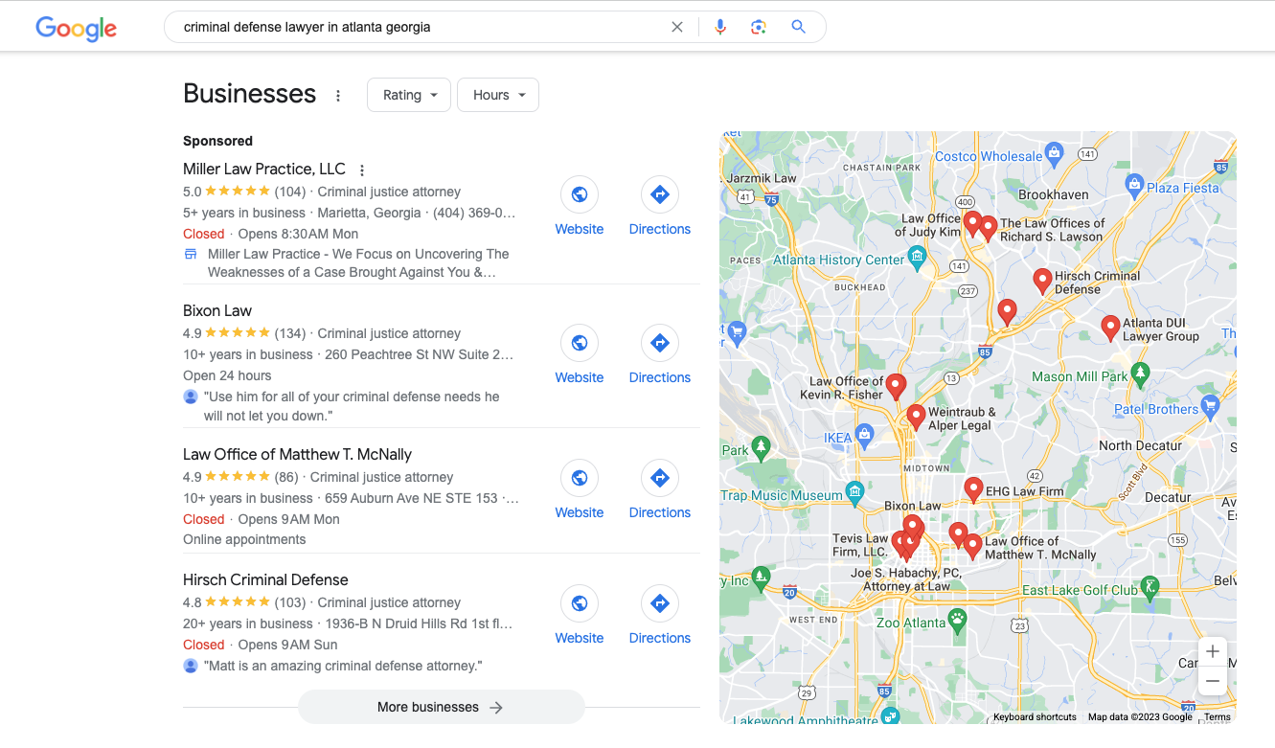Open Google Lens image search
This screenshot has height=748, width=1275.
(x=759, y=27)
